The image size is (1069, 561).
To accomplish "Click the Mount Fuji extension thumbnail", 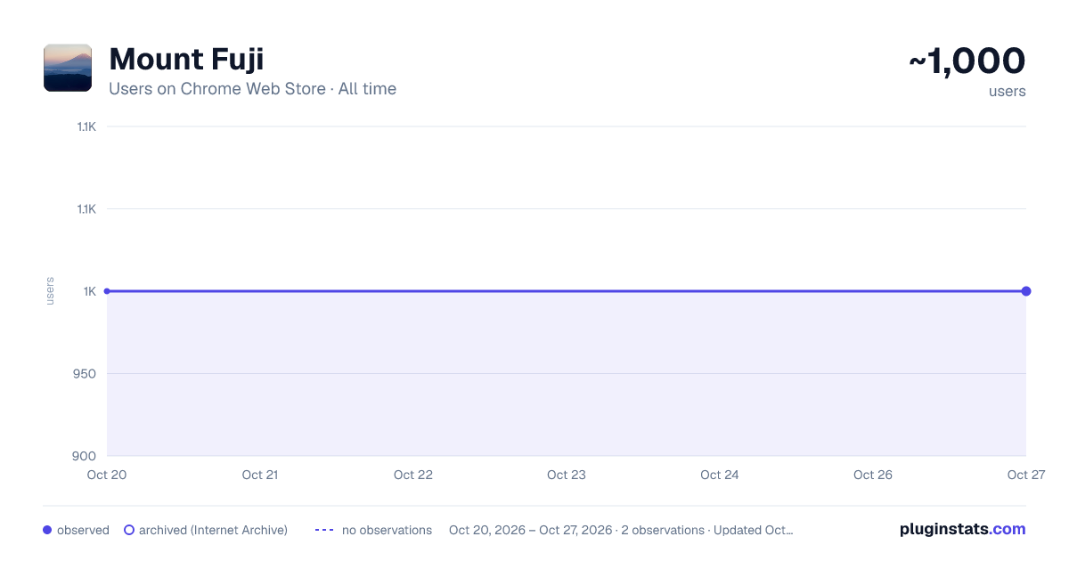I will click(68, 68).
